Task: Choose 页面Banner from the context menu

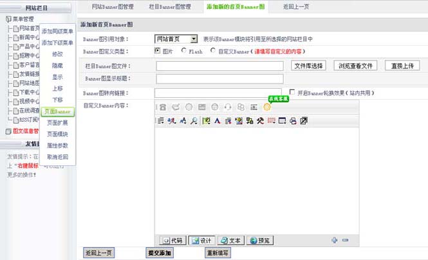Action: (57, 111)
